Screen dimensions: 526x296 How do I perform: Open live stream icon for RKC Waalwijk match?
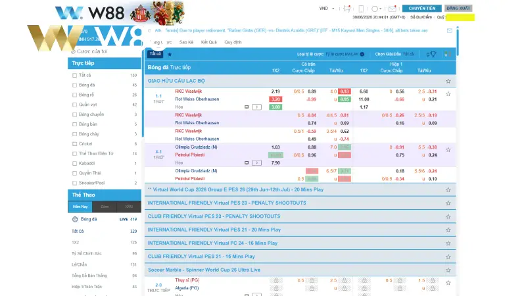point(247,107)
